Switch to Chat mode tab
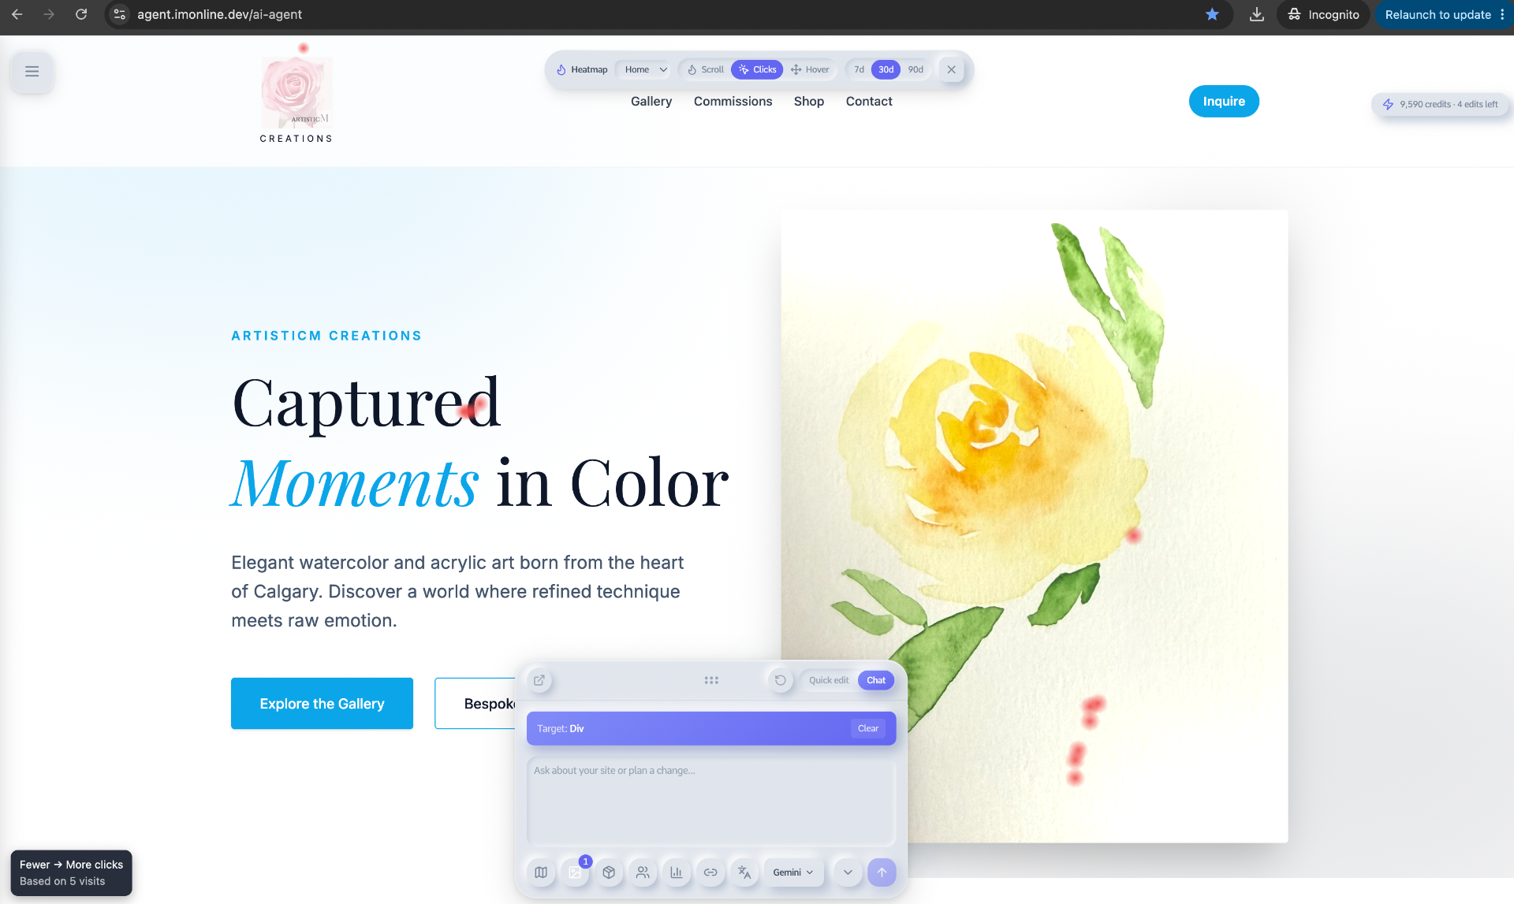Screen dimensions: 1514x904 (x=876, y=680)
